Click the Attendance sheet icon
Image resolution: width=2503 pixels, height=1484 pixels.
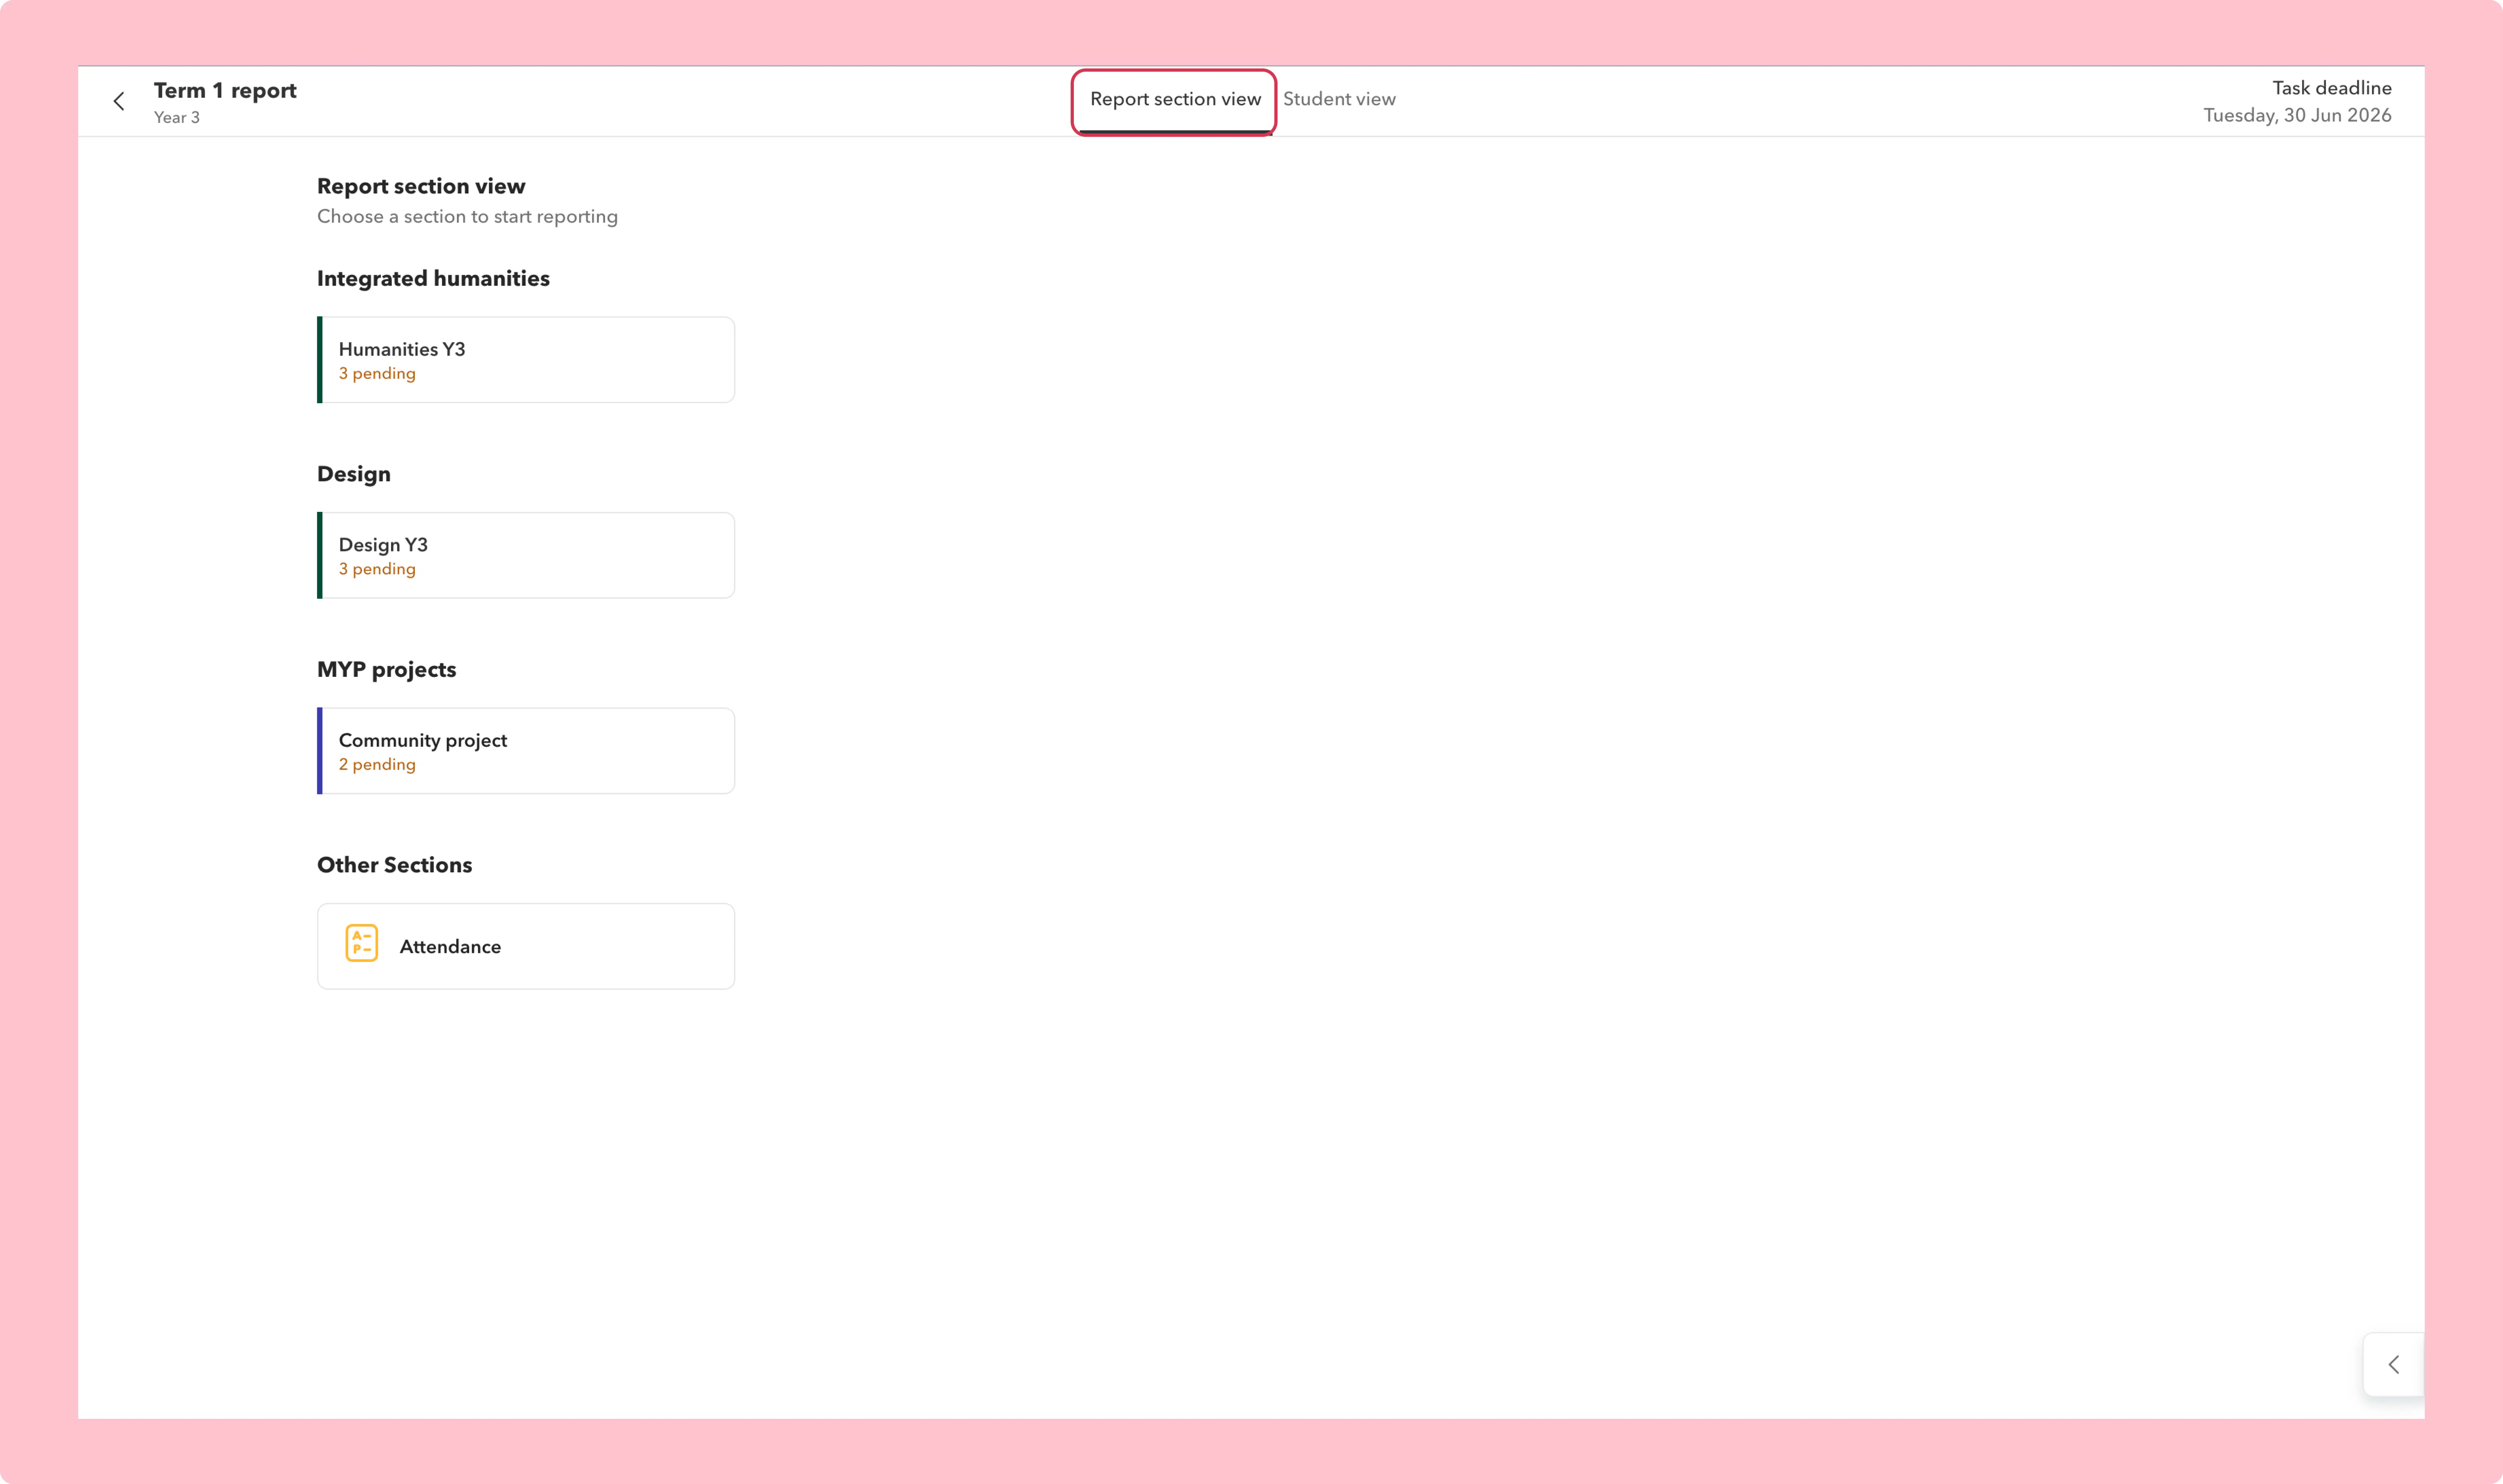coord(361,943)
